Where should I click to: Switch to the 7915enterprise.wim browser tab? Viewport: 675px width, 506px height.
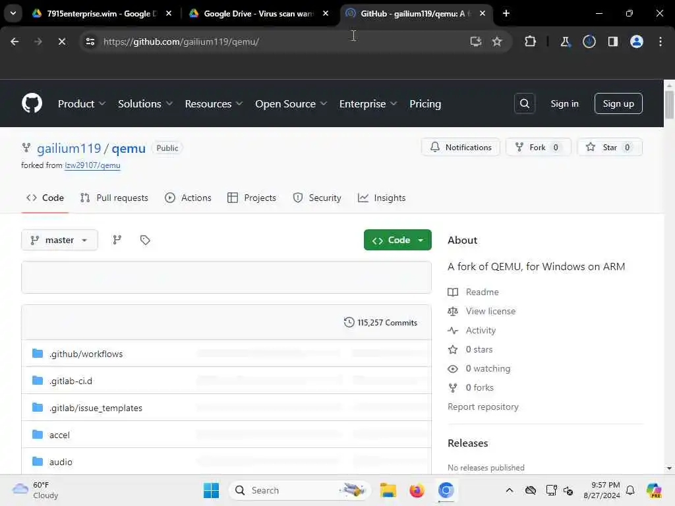[102, 13]
